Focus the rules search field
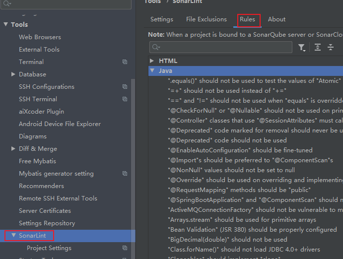343x259 pixels. [x=221, y=47]
